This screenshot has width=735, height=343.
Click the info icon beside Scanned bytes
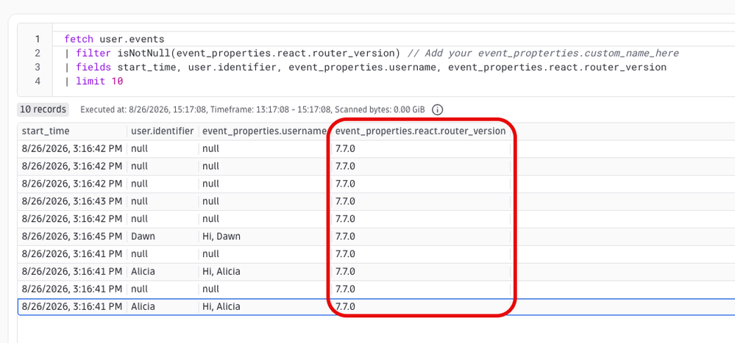coord(437,110)
